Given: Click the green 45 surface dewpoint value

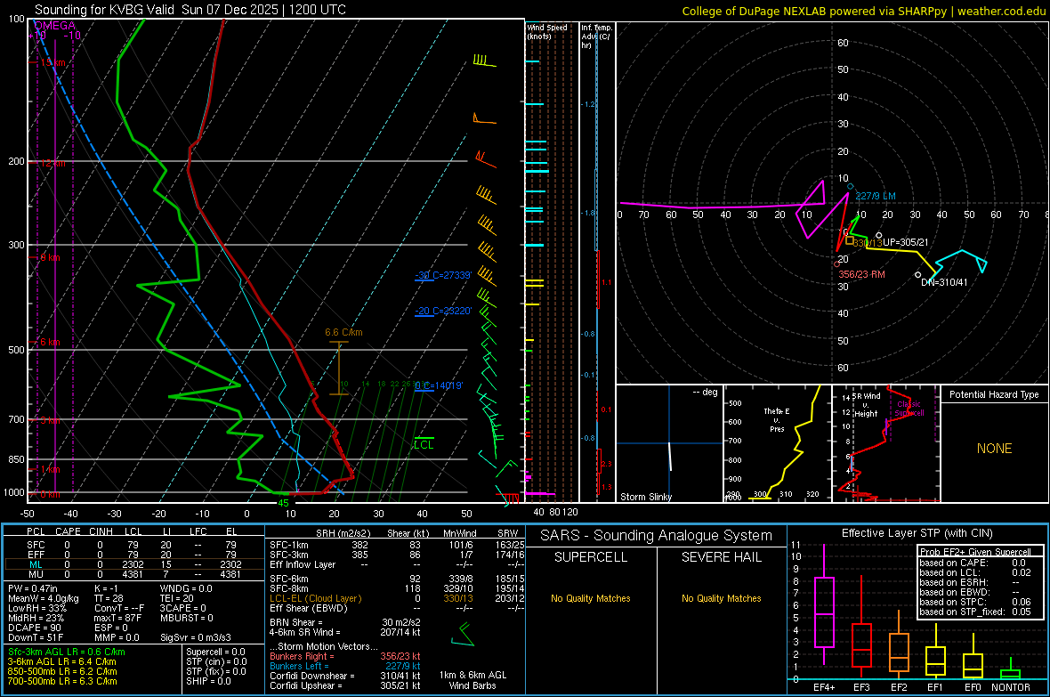Looking at the screenshot, I should 283,503.
